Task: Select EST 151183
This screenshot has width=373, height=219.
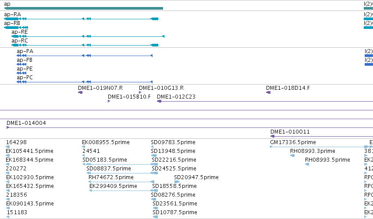Action: click(x=7, y=217)
